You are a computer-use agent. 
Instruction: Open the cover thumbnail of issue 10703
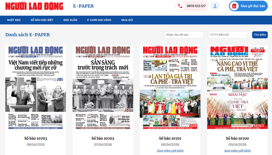(35, 87)
